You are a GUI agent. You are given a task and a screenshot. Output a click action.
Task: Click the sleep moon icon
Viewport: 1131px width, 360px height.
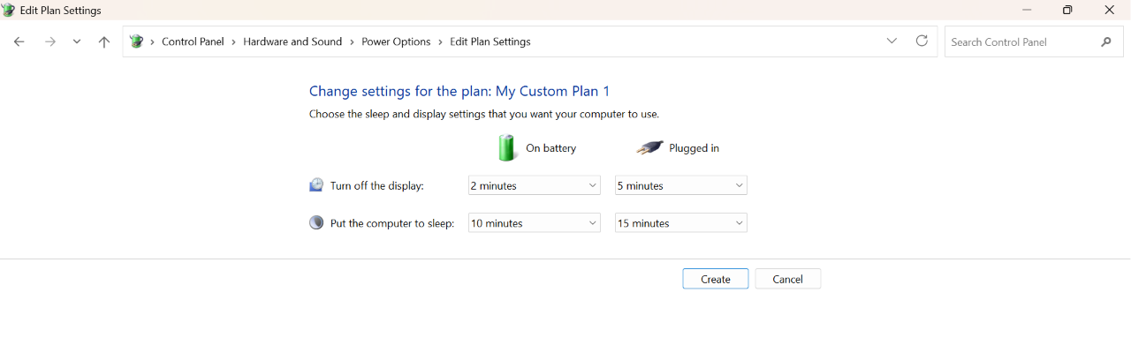click(316, 222)
